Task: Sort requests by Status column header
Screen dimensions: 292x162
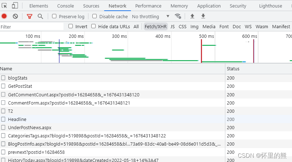Action: click(x=259, y=69)
